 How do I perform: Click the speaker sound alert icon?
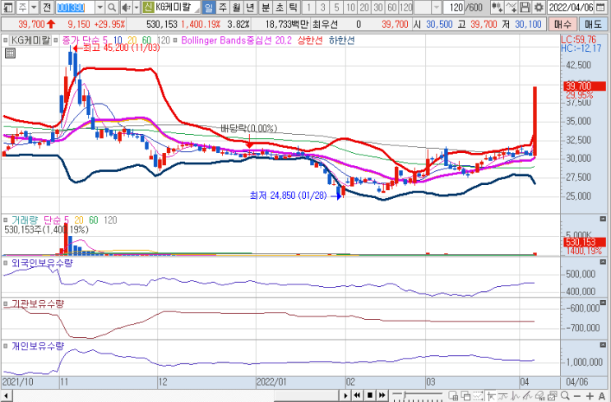[126, 7]
